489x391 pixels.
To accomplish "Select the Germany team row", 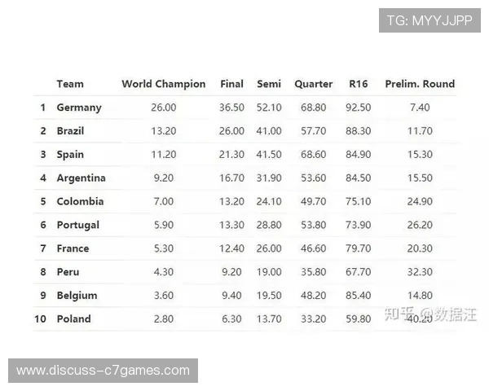I will (x=79, y=108).
